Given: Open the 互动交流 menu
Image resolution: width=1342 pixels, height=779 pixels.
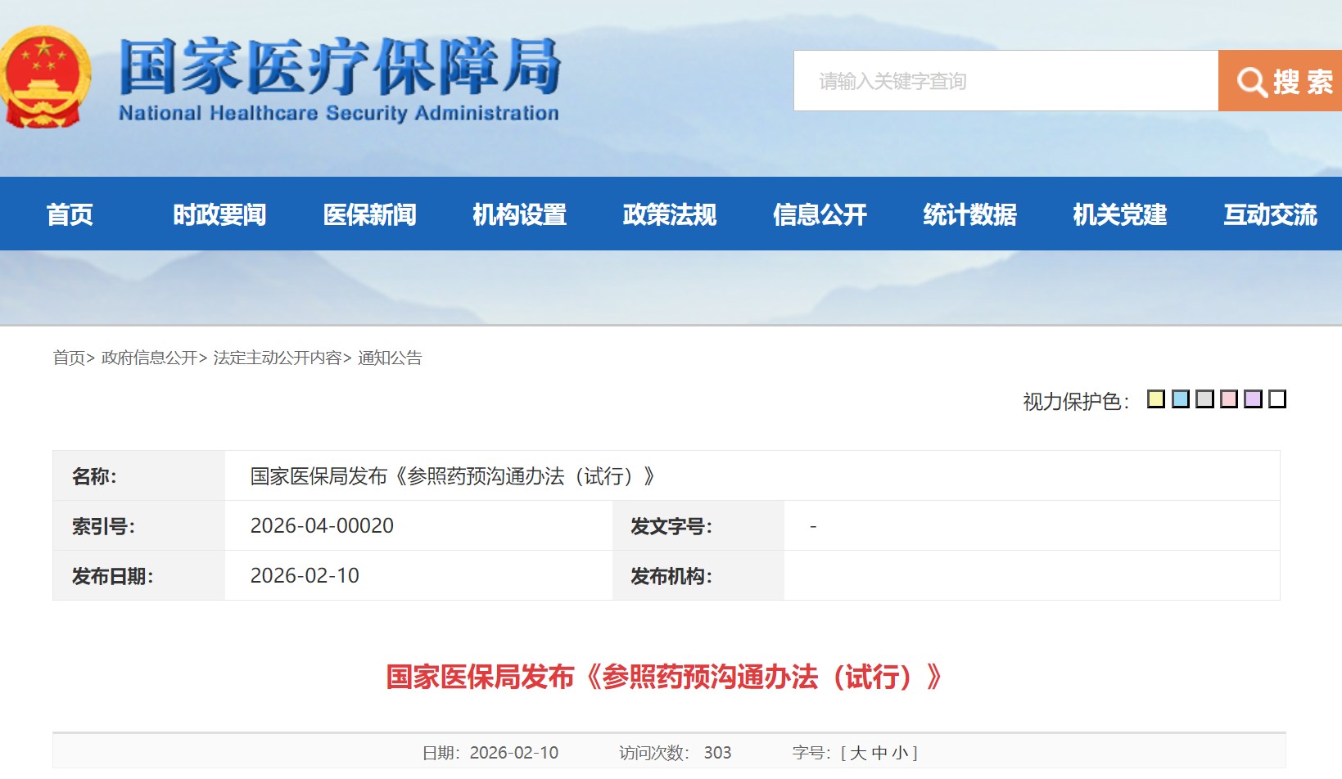Looking at the screenshot, I should point(1270,214).
